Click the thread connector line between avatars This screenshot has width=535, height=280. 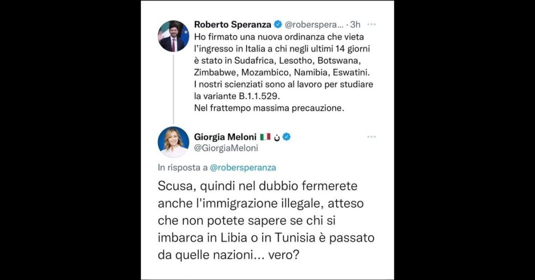(173, 89)
